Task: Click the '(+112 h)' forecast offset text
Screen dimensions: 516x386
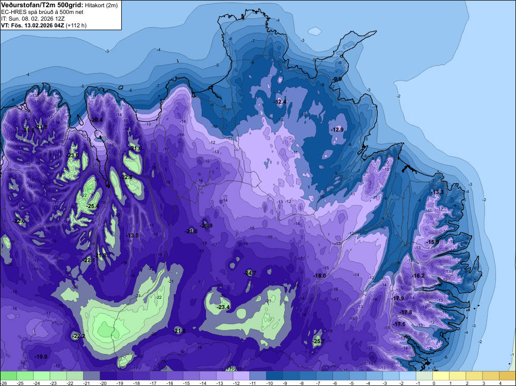Action: tap(76, 25)
